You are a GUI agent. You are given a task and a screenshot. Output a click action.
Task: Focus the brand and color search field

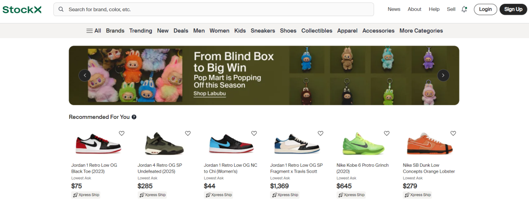[x=214, y=9]
